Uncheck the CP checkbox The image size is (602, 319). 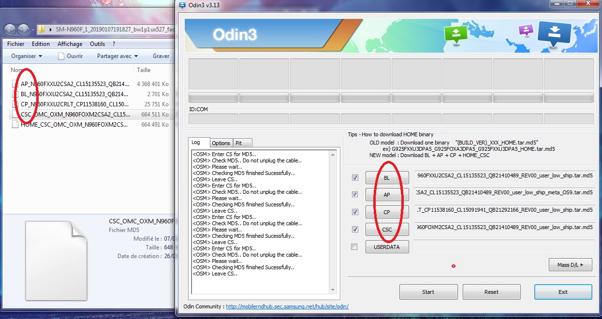tap(355, 212)
